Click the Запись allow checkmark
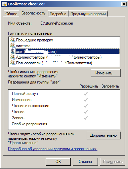 (x=86, y=118)
